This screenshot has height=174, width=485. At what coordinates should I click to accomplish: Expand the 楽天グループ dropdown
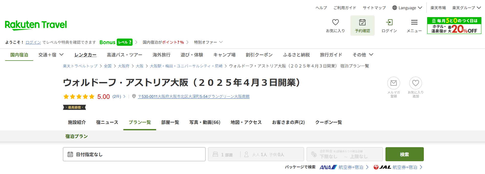466,8
